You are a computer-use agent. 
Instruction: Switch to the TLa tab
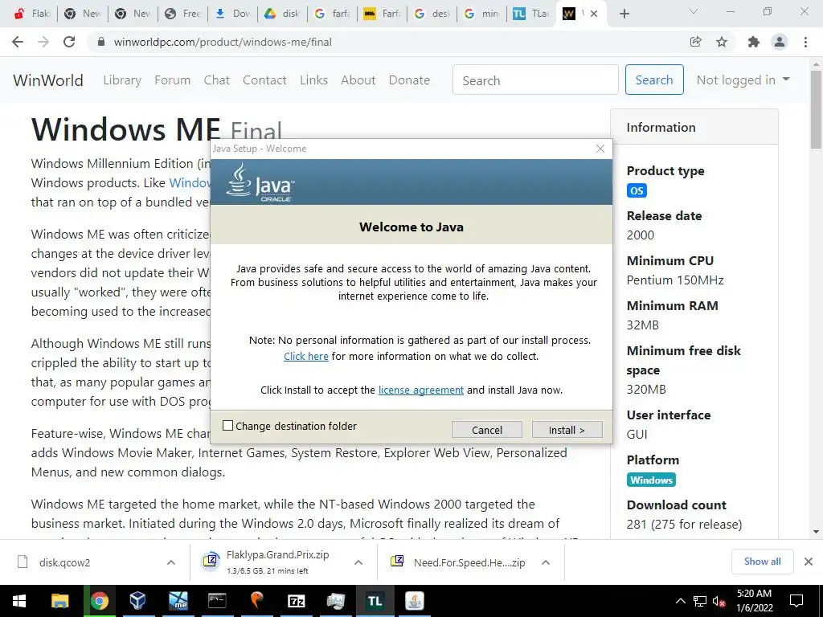(x=531, y=14)
